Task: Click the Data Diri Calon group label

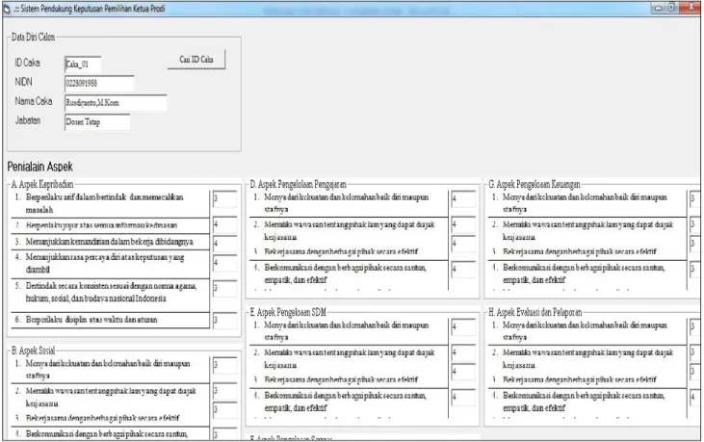Action: (x=33, y=38)
